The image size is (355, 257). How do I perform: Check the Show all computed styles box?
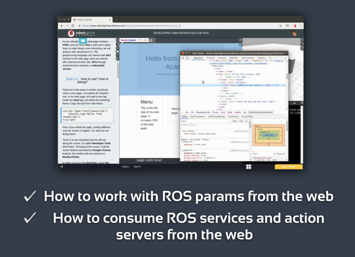coord(275,154)
